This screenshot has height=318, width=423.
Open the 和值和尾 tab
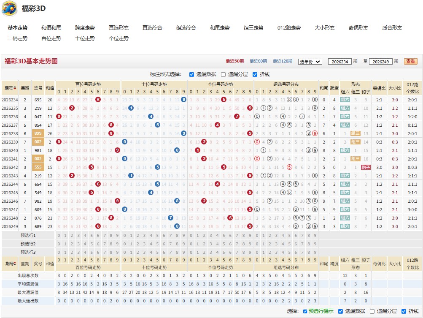[x=51, y=27]
